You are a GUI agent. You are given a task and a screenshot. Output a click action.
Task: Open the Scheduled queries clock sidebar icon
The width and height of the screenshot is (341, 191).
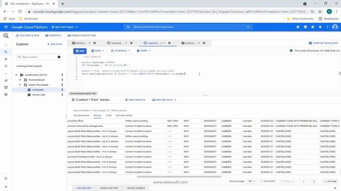[x=6, y=66]
